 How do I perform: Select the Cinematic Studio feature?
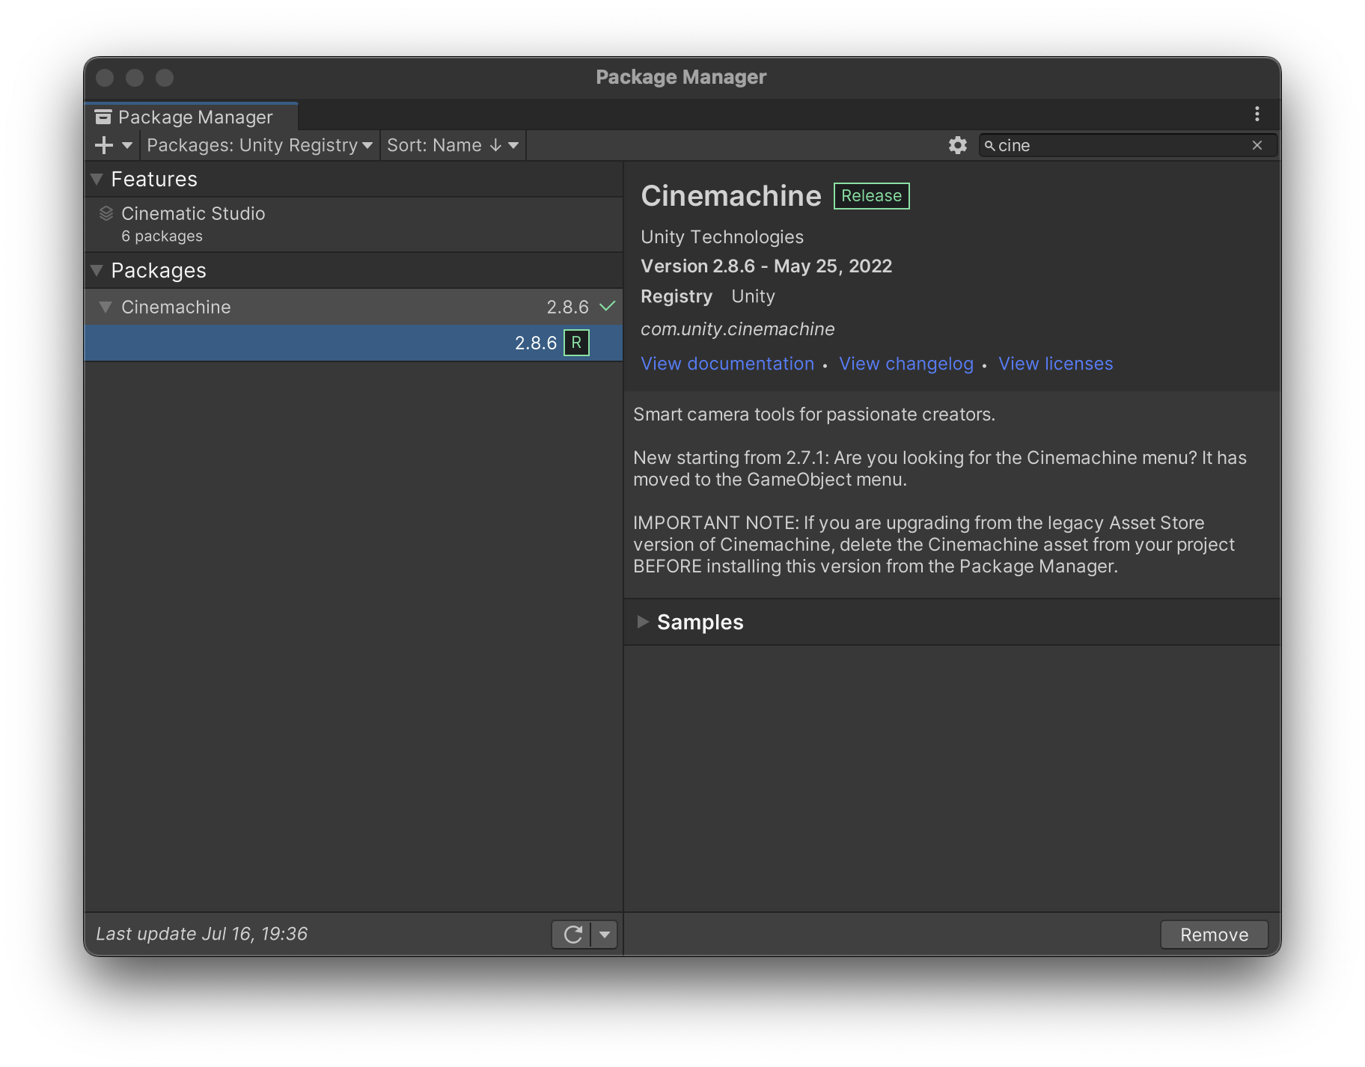coord(353,224)
